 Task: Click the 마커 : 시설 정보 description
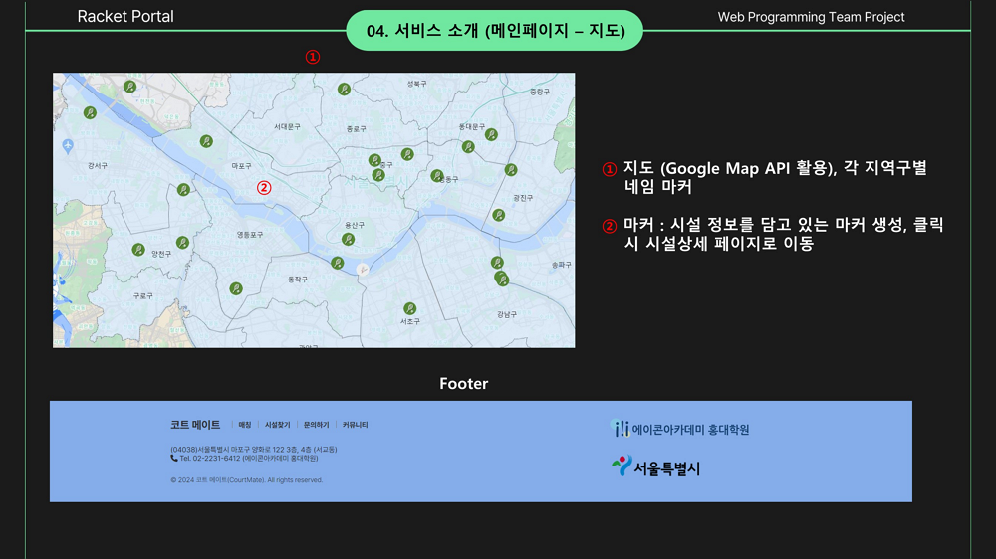pyautogui.click(x=783, y=234)
